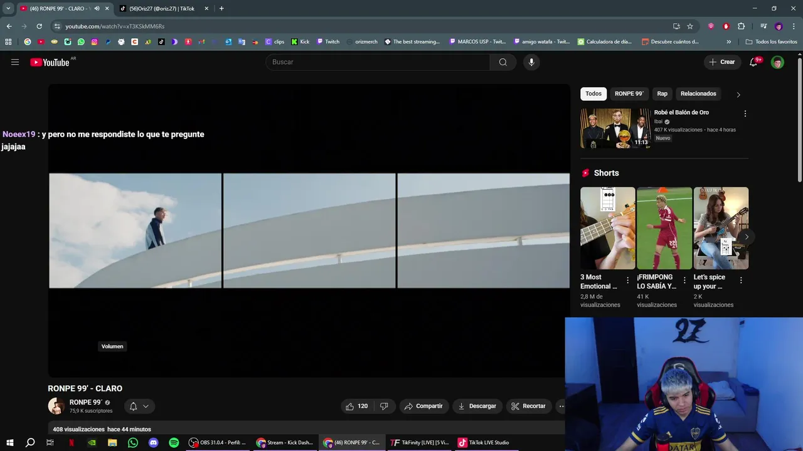Open options for the FRIMPONG short
Image resolution: width=803 pixels, height=451 pixels.
[x=684, y=281]
